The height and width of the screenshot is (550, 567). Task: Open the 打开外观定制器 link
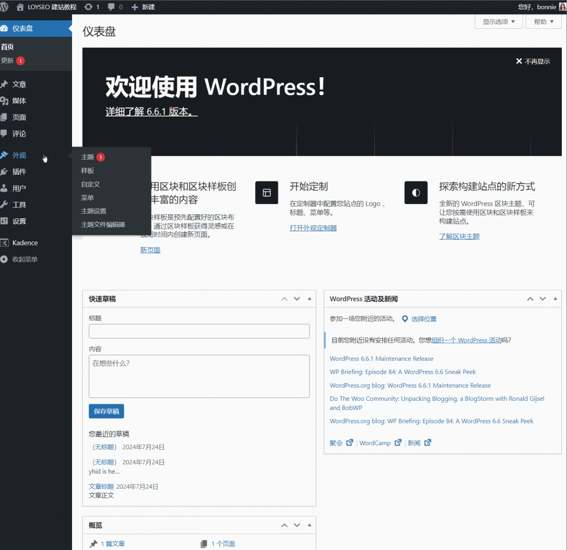click(313, 228)
